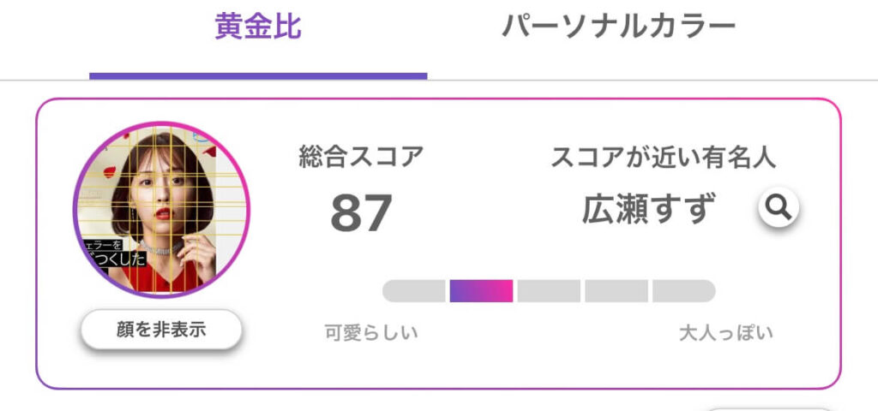878x411 pixels.
Task: Click the black caption overlay on the photo
Action: click(115, 253)
